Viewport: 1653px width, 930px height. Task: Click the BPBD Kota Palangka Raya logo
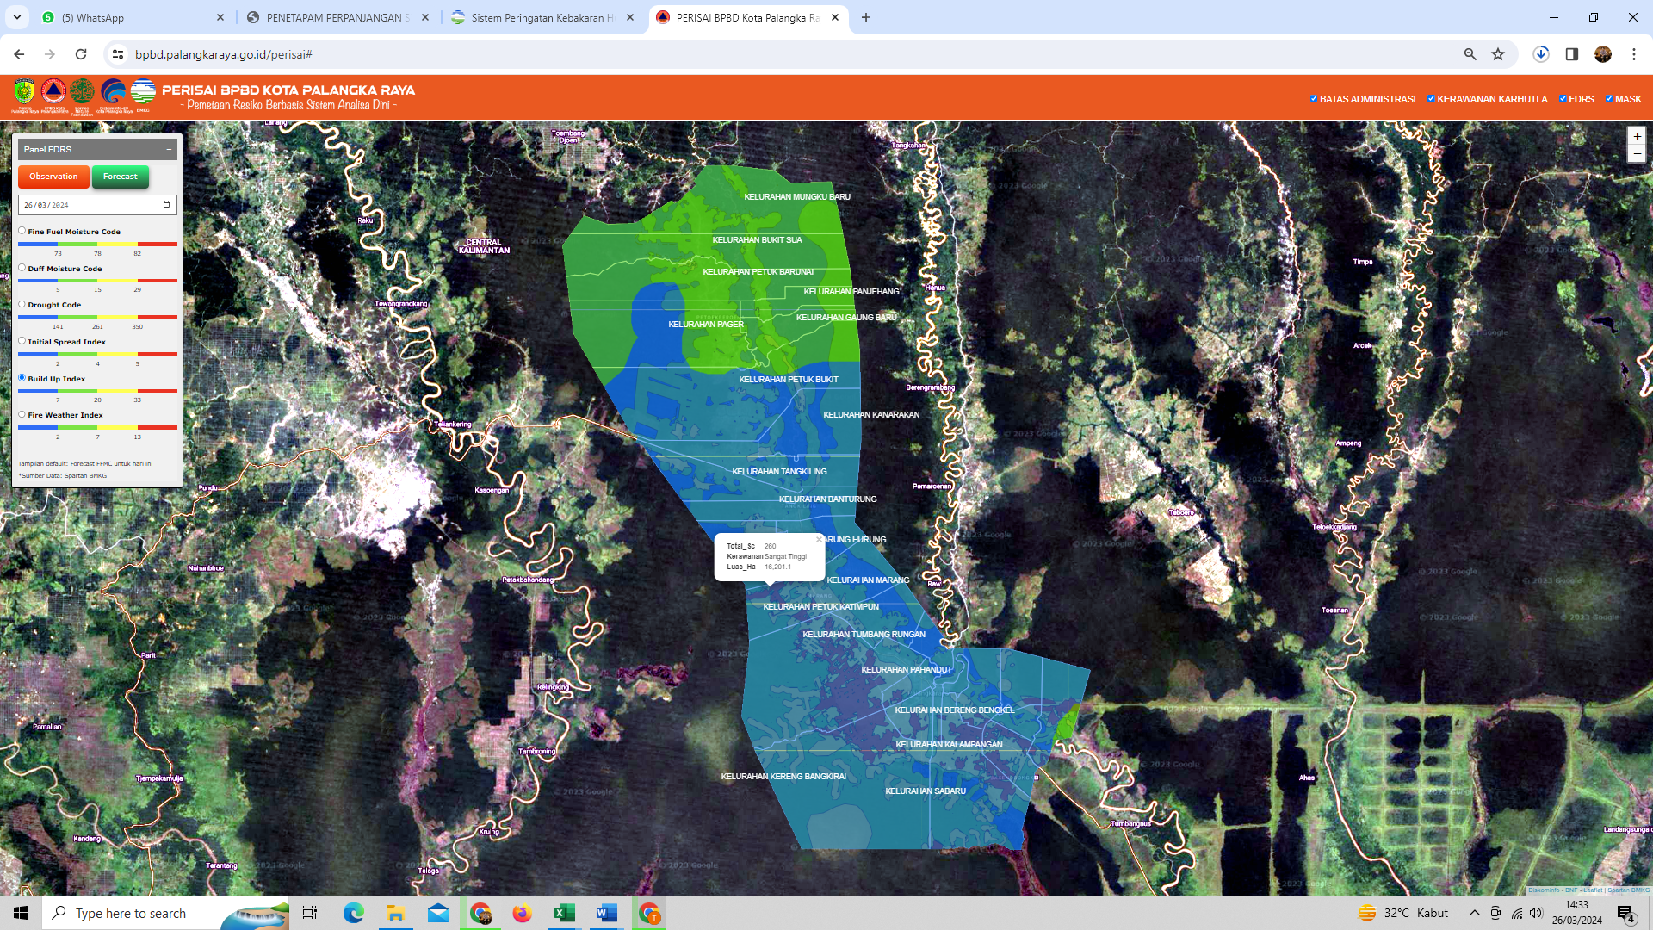tap(53, 92)
